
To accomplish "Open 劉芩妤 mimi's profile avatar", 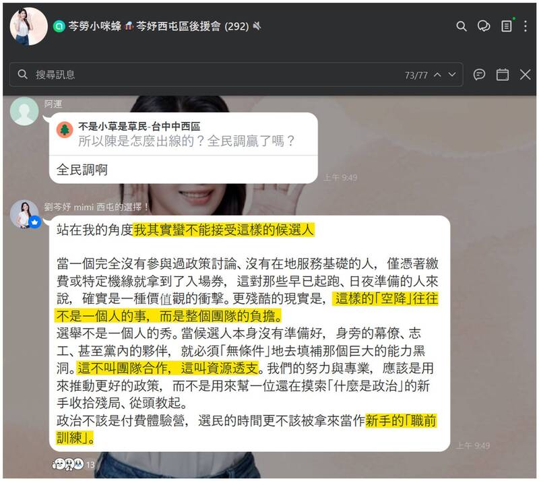I will [25, 214].
